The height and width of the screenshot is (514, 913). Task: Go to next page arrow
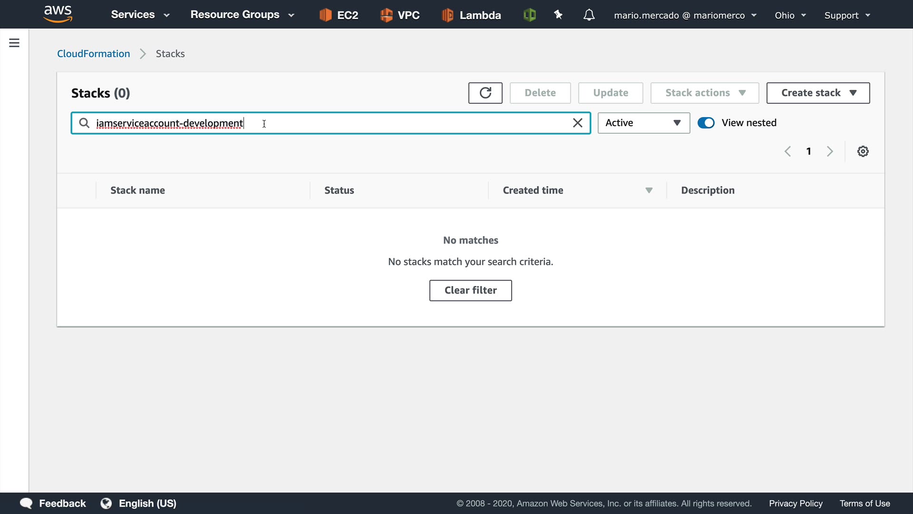coord(830,151)
